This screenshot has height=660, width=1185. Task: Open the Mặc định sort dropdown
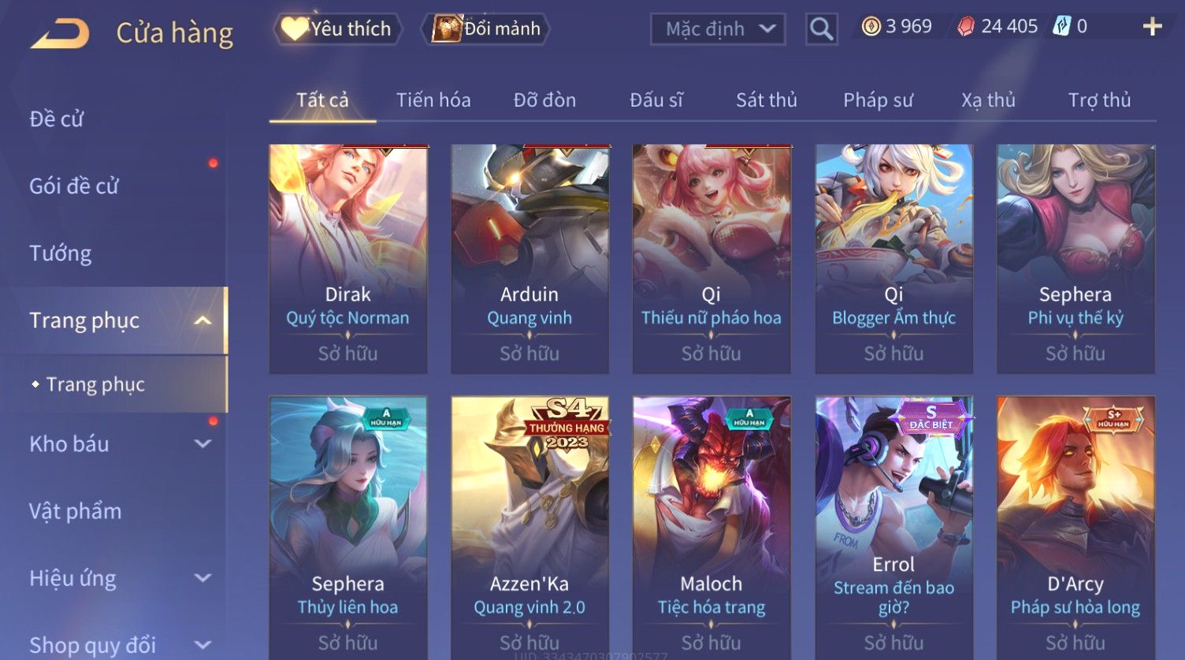pyautogui.click(x=718, y=29)
